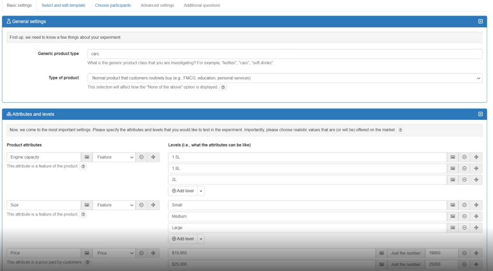The image size is (493, 271).
Task: Open the help icon in the attributes instruction bar
Action: tap(400, 129)
